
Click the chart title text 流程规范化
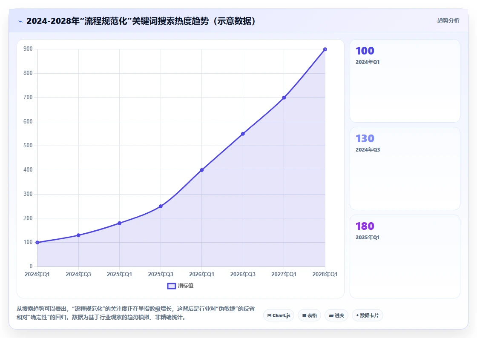105,21
